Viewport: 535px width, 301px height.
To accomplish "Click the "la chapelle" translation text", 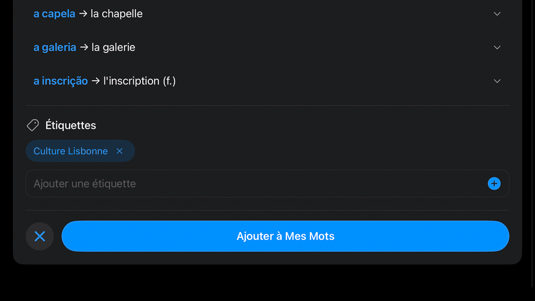I will (117, 14).
